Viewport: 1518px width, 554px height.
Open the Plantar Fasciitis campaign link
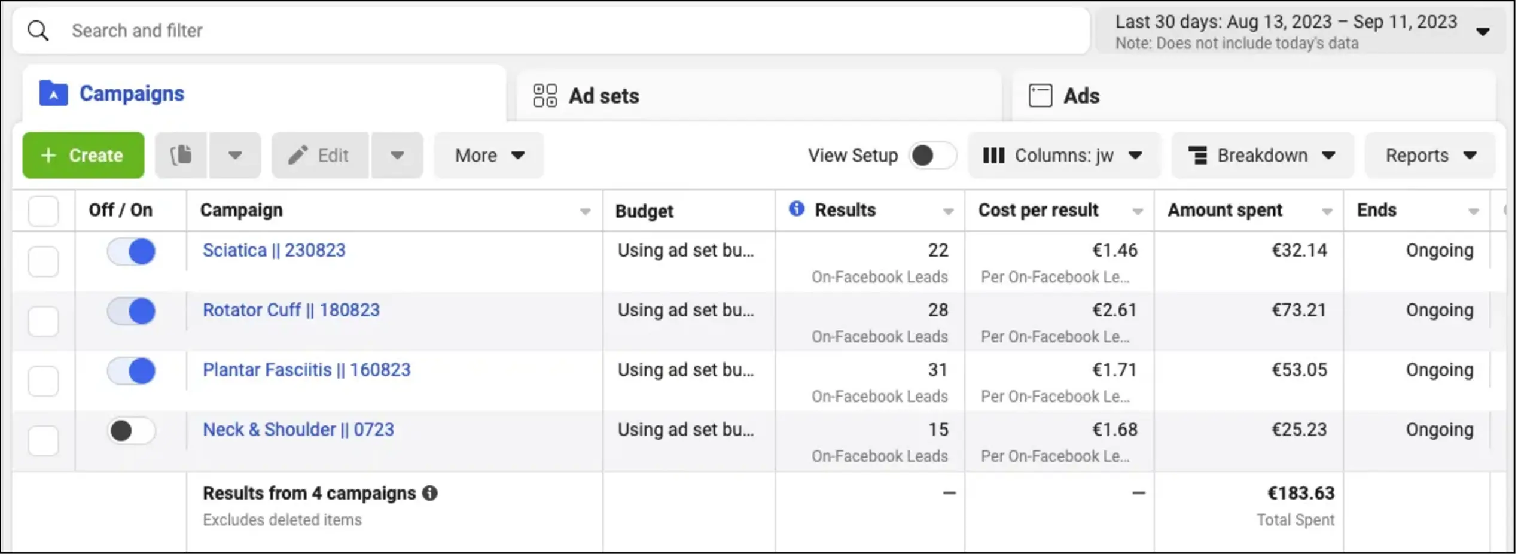click(306, 370)
